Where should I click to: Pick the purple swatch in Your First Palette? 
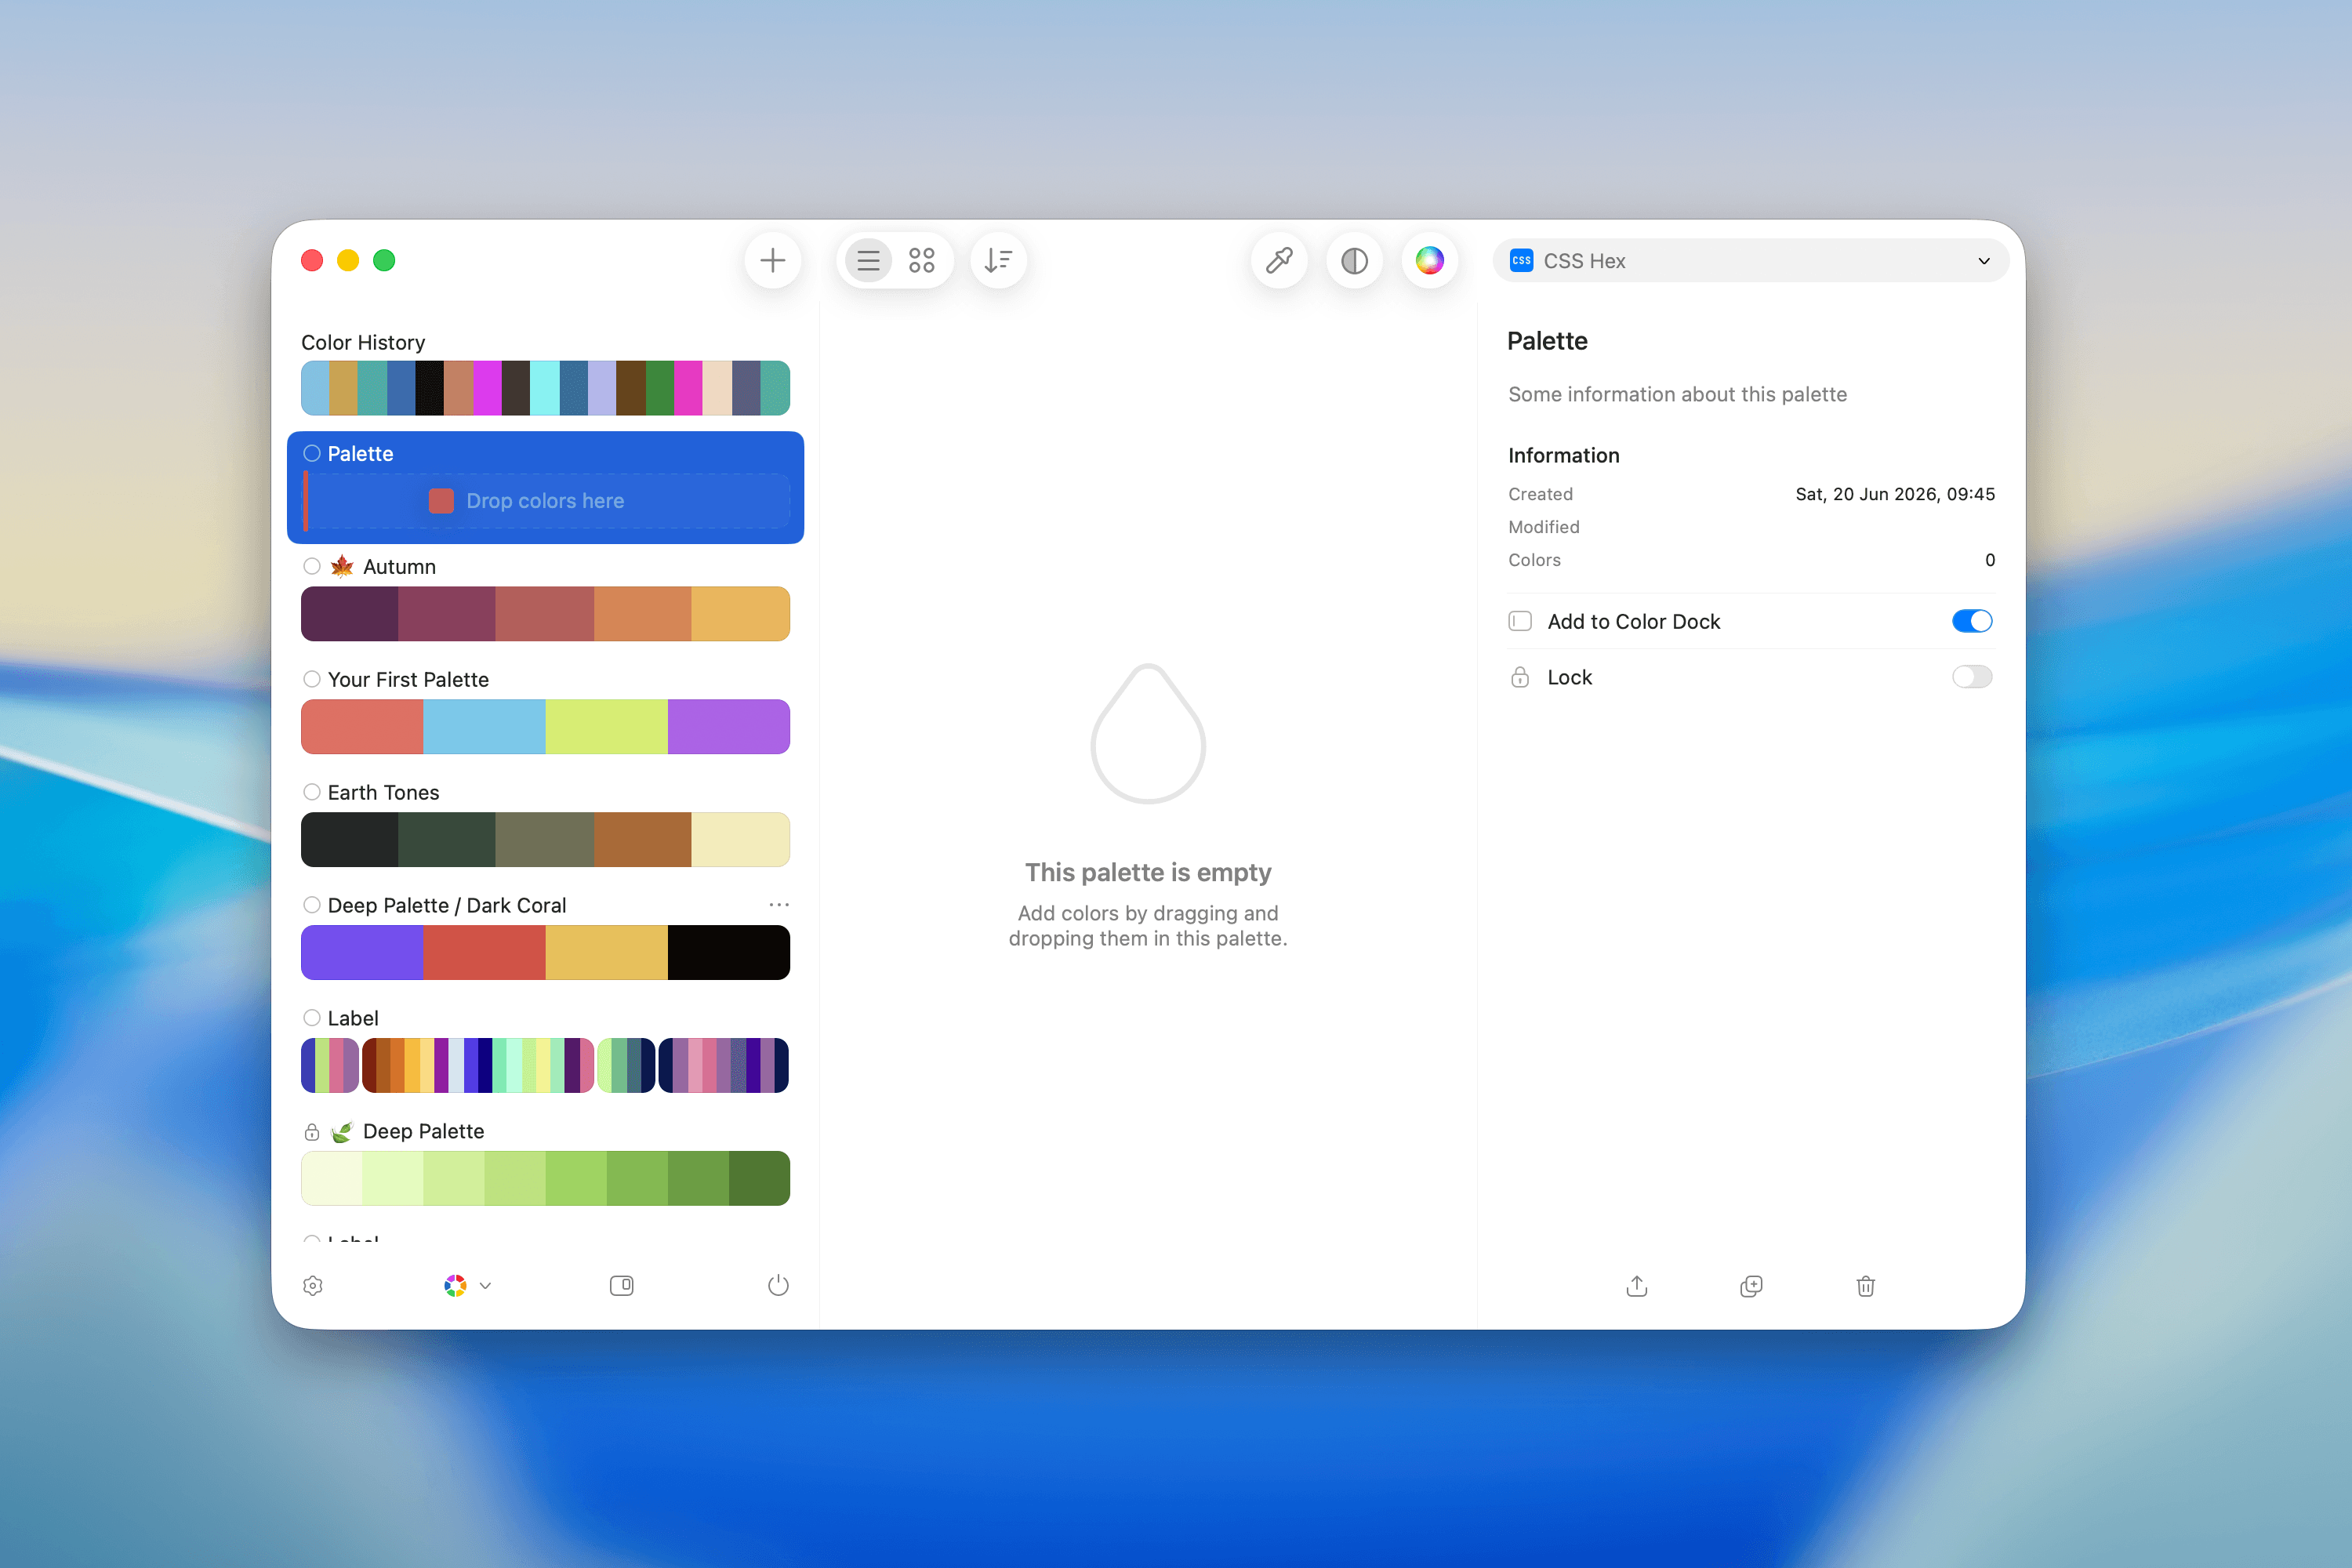pyautogui.click(x=729, y=727)
